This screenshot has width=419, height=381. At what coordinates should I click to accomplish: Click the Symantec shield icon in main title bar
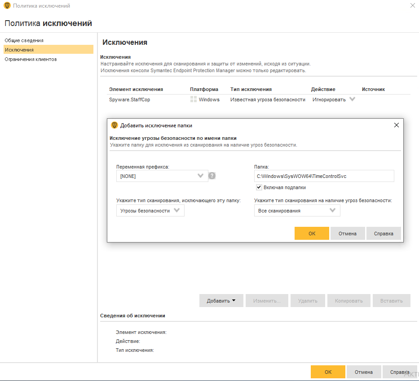click(6, 6)
